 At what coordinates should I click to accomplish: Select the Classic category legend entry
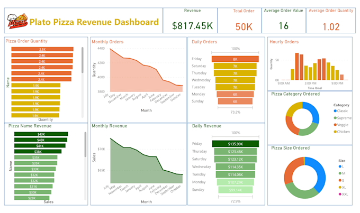[x=341, y=111]
